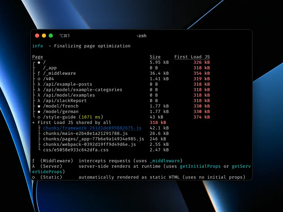This screenshot has height=212, width=283.
Task: Select "css/e5058e933c642dfa.css" file name
Action: [76, 150]
